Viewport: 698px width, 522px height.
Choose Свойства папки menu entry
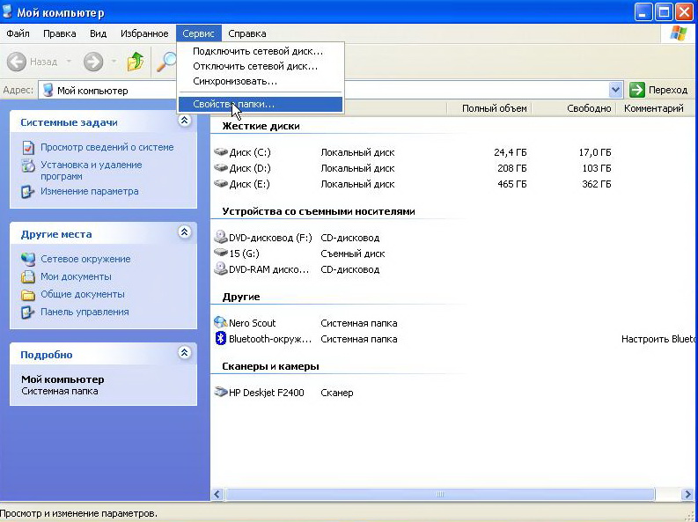(x=261, y=104)
